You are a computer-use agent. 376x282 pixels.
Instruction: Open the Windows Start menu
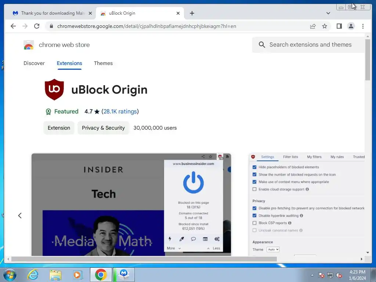pos(10,275)
